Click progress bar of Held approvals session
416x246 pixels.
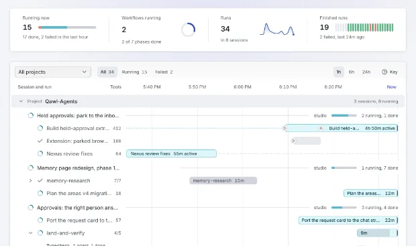click(x=344, y=115)
